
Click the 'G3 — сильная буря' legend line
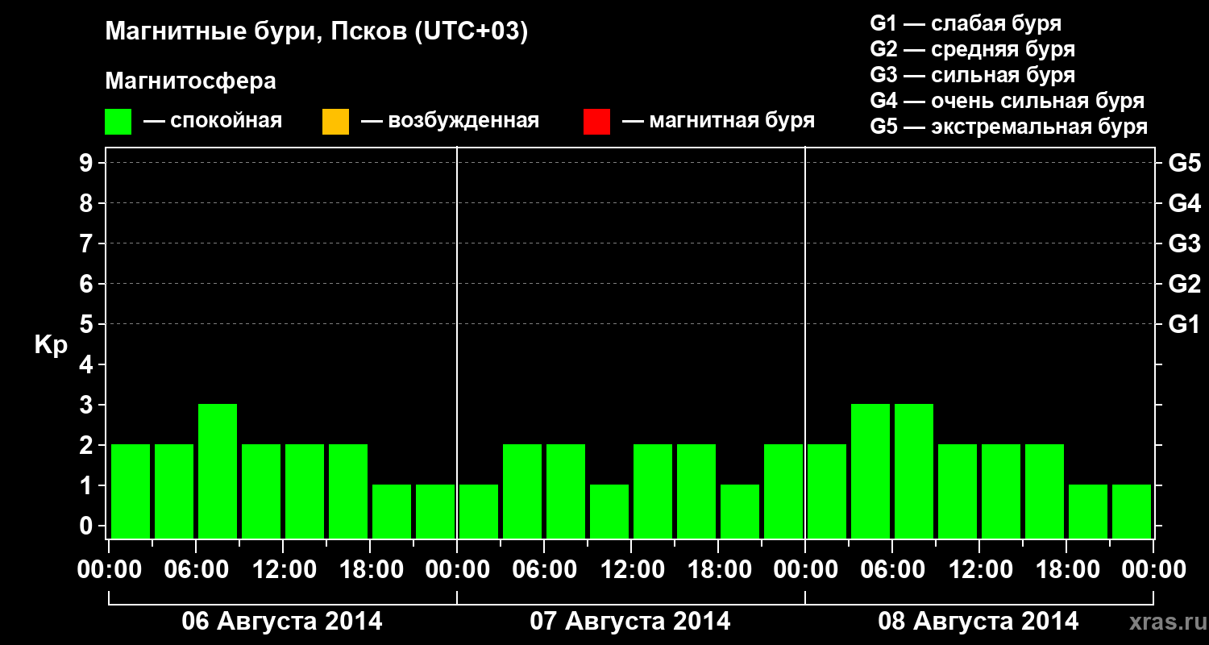(972, 75)
